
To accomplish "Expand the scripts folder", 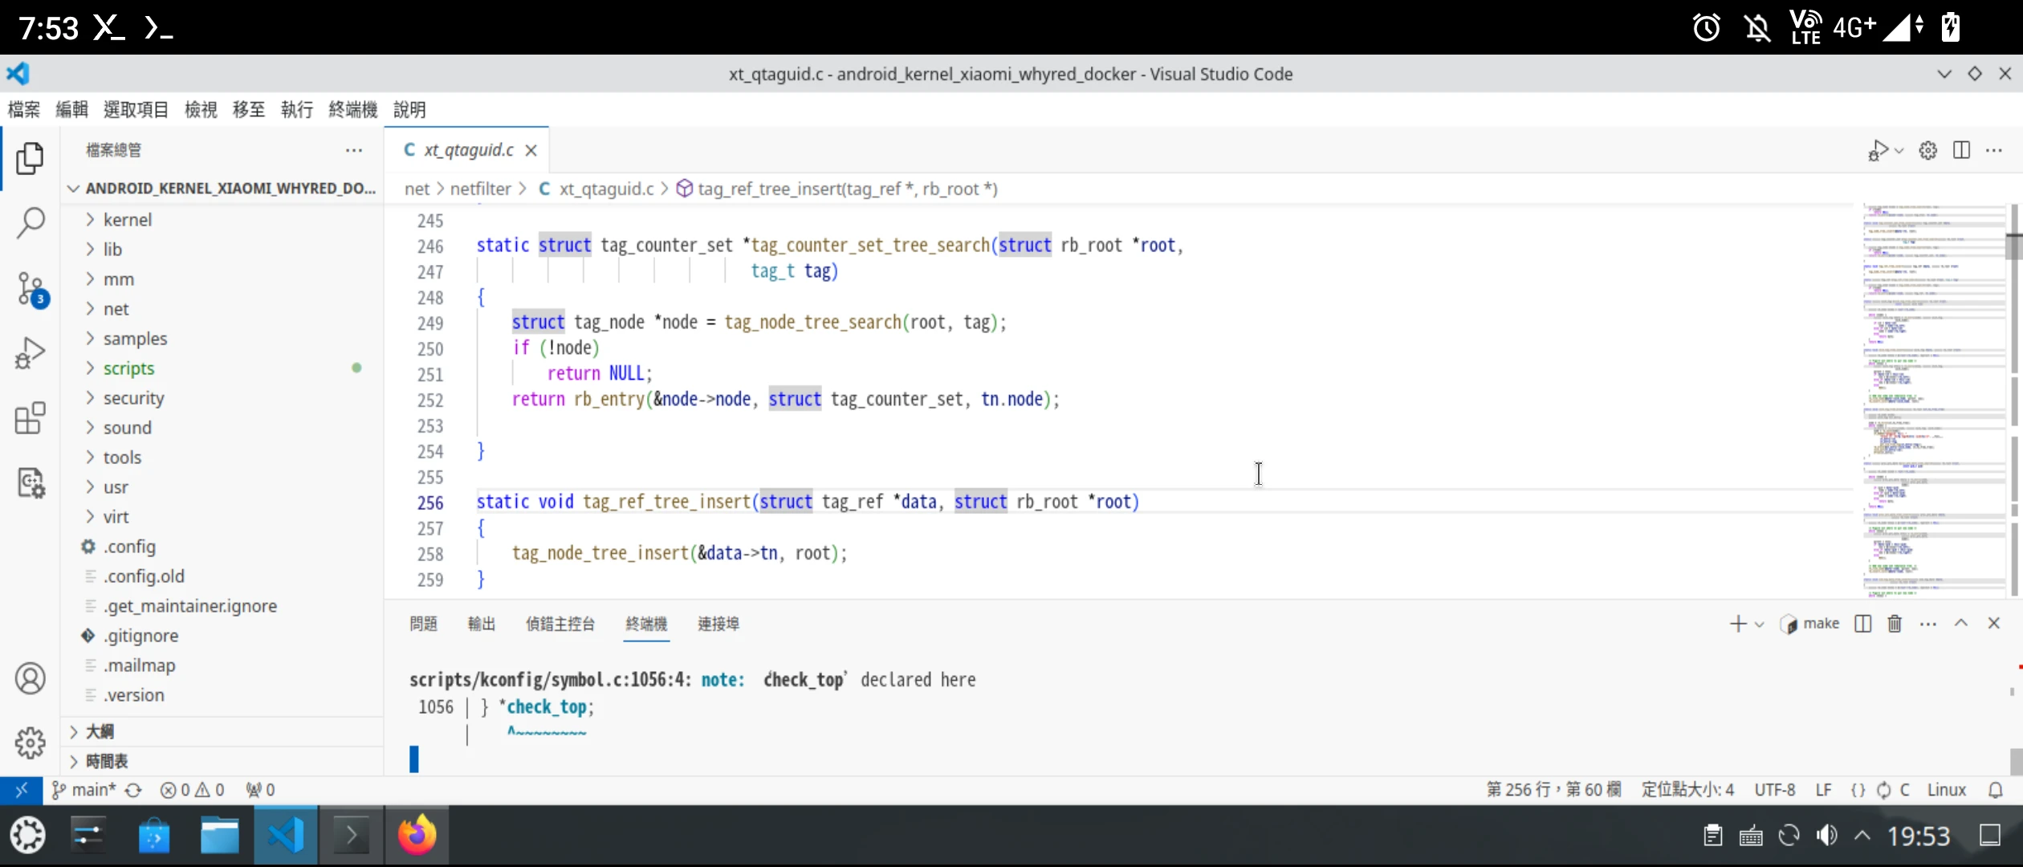I will [128, 368].
